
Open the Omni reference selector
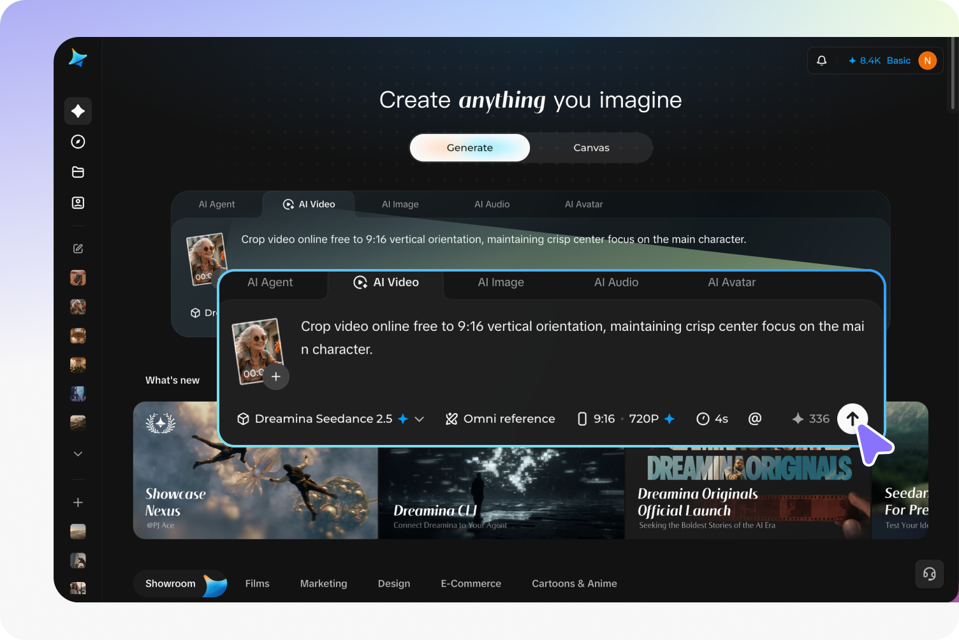pyautogui.click(x=500, y=419)
